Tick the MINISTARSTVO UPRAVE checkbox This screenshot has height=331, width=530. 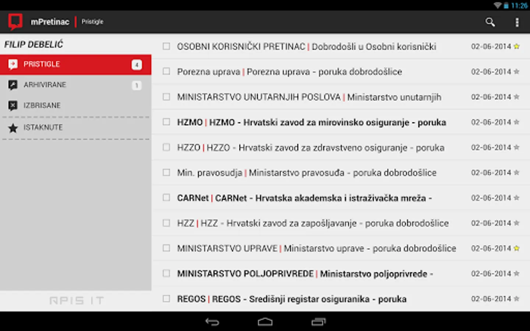coord(166,248)
